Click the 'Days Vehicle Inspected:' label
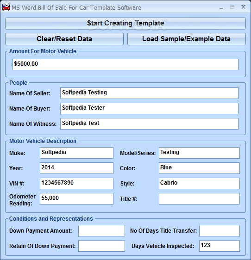The height and width of the screenshot is (260, 251). (163, 246)
